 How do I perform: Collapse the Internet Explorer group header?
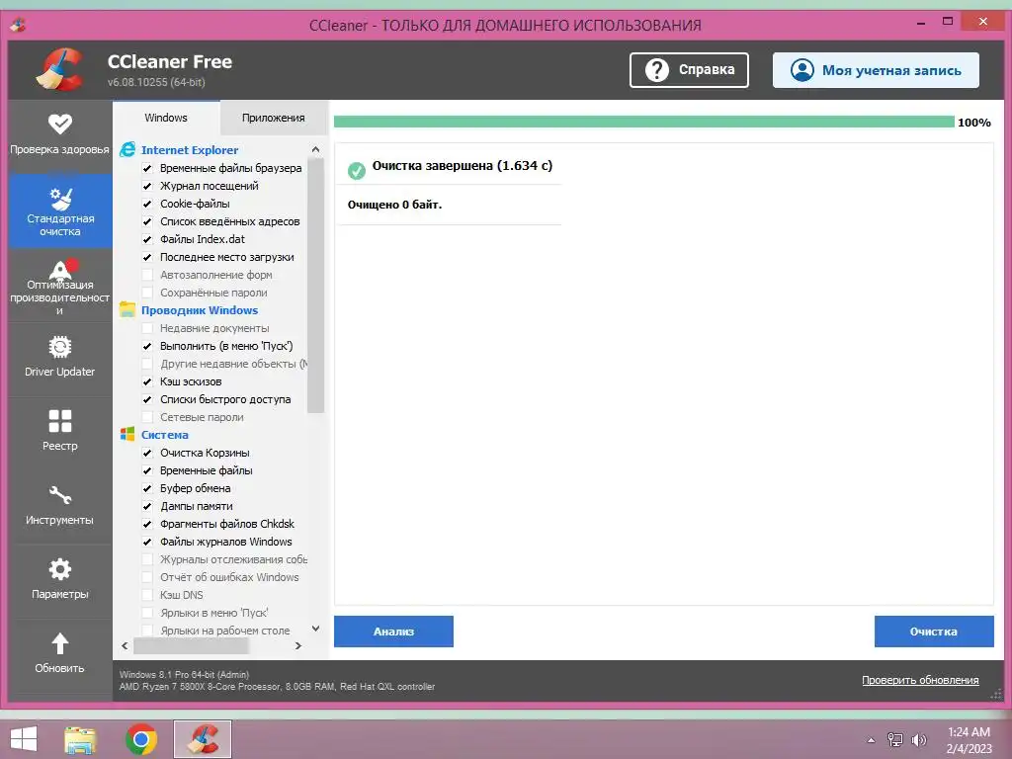190,150
